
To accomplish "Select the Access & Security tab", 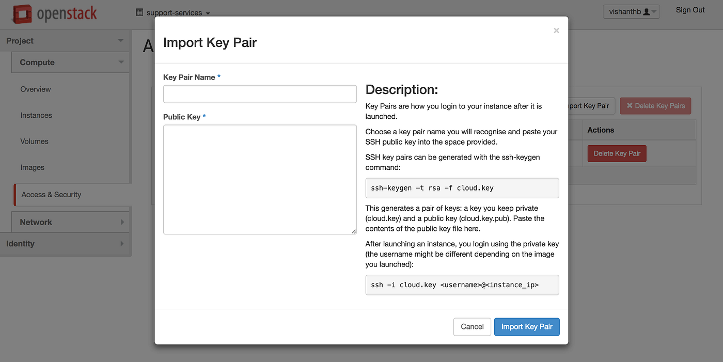I will pos(51,195).
